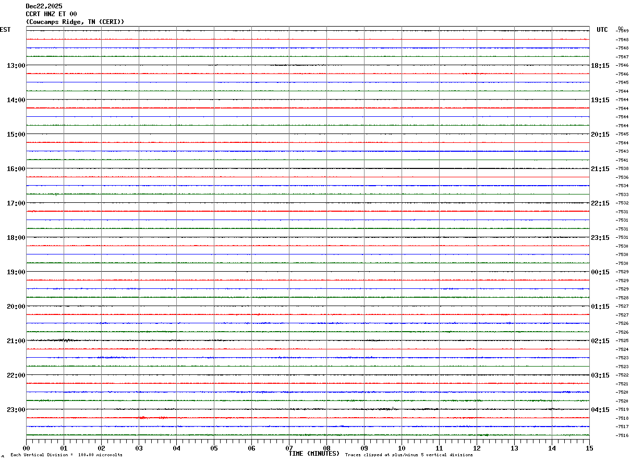
Task: Click the DC value -7534
Action: [x=622, y=186]
